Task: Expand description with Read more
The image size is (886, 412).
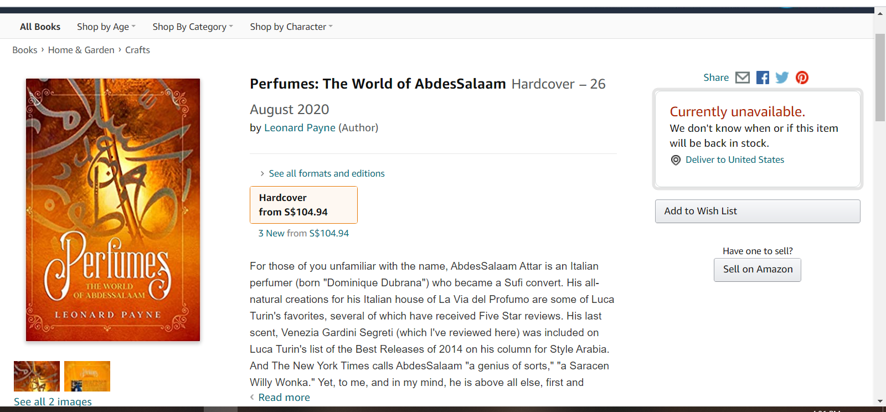Action: (284, 398)
